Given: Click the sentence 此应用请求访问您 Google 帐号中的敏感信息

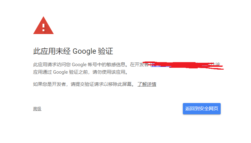Looking at the screenshot, I should point(79,65).
